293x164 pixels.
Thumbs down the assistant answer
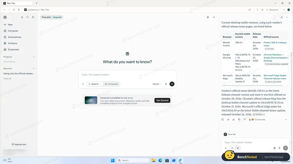[239, 120]
